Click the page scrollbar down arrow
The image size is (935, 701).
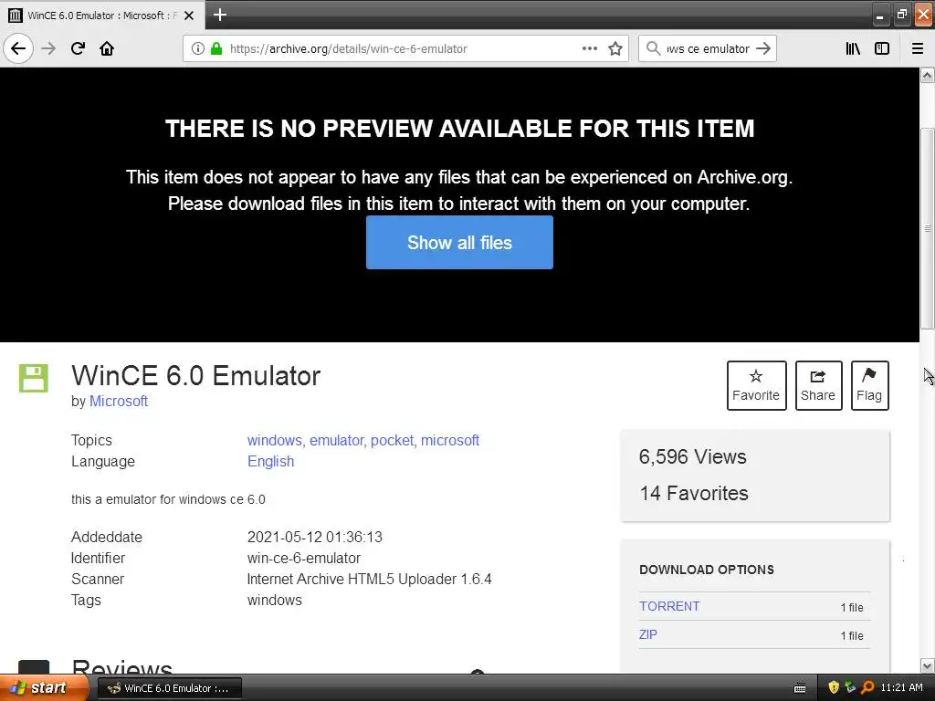coord(928,665)
